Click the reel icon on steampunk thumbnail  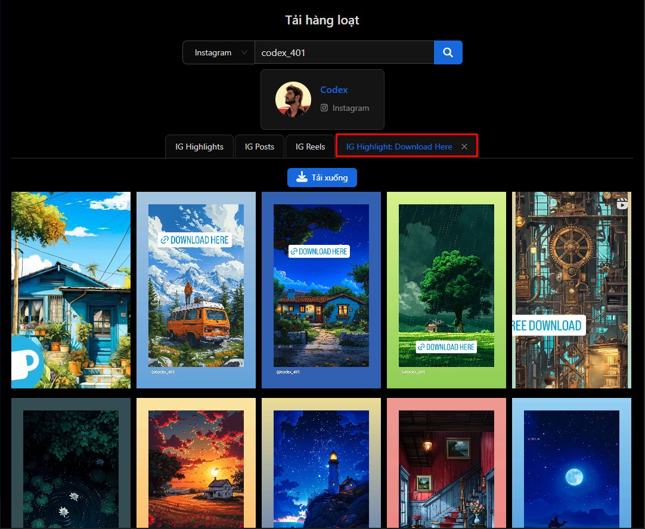point(622,203)
